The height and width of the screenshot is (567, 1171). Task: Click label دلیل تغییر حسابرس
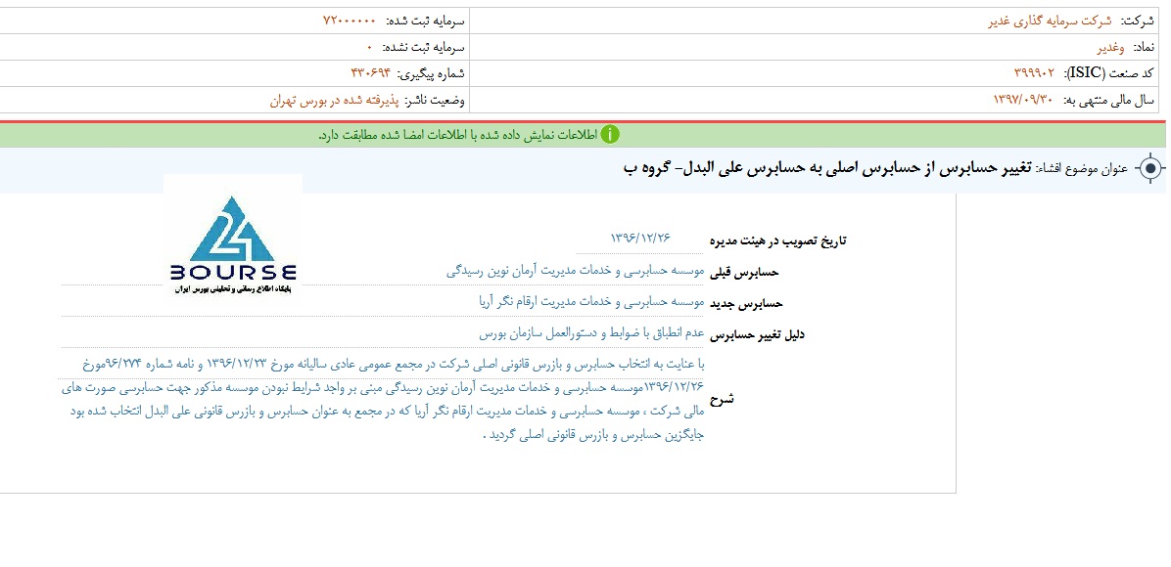point(757,335)
